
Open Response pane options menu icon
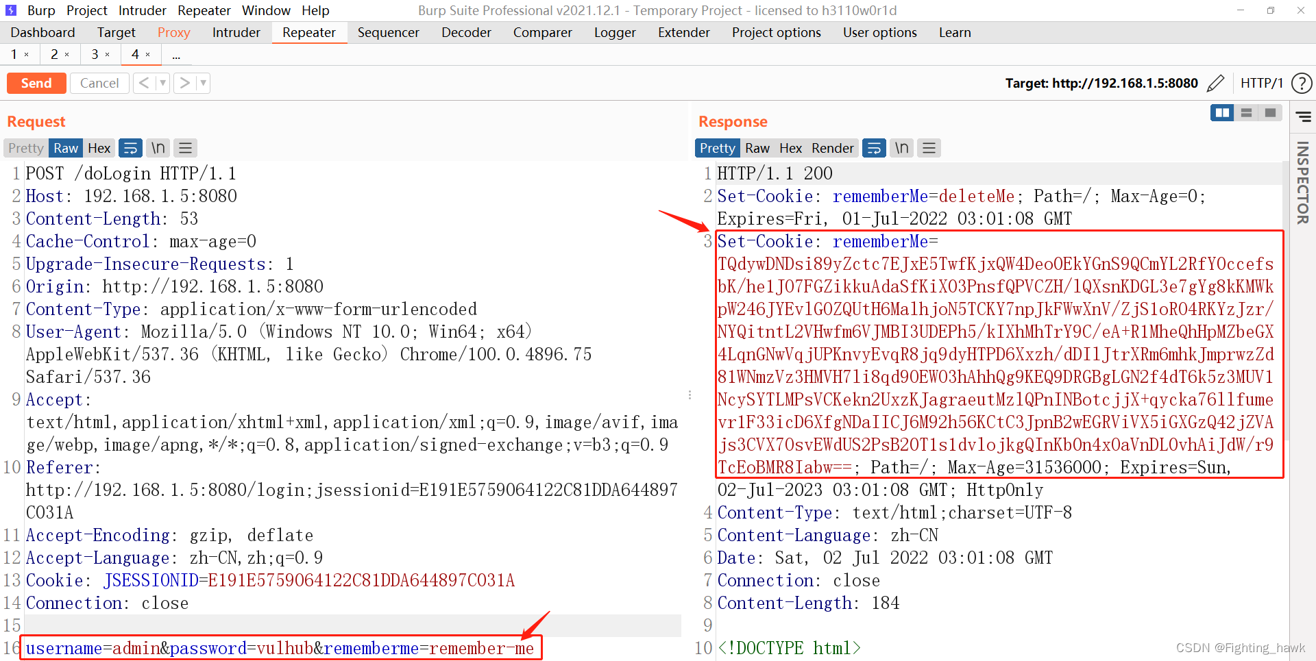929,148
